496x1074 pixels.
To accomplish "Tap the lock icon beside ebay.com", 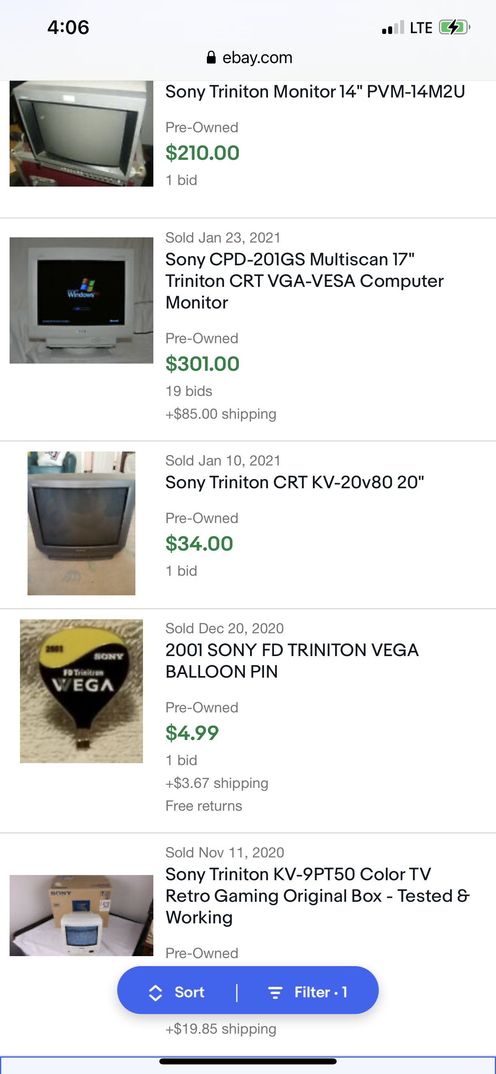I will (x=211, y=58).
